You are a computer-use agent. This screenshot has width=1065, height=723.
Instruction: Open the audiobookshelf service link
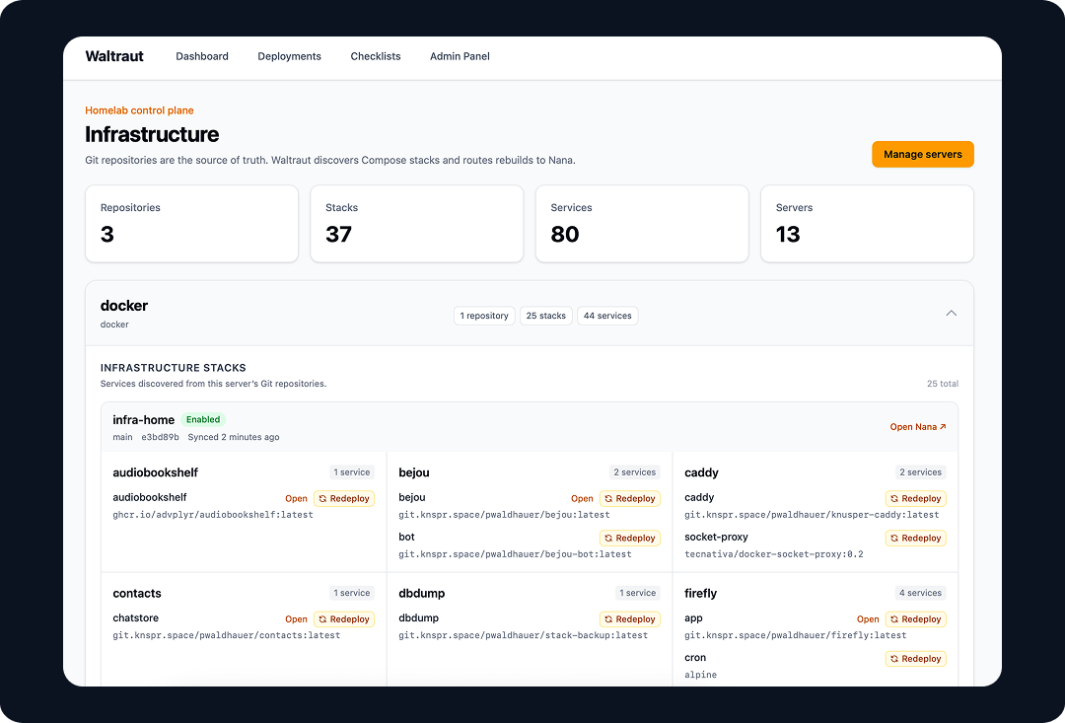pyautogui.click(x=296, y=499)
